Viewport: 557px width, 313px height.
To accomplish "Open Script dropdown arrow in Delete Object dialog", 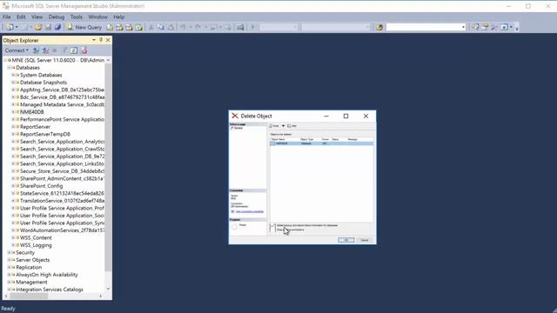I will point(283,126).
